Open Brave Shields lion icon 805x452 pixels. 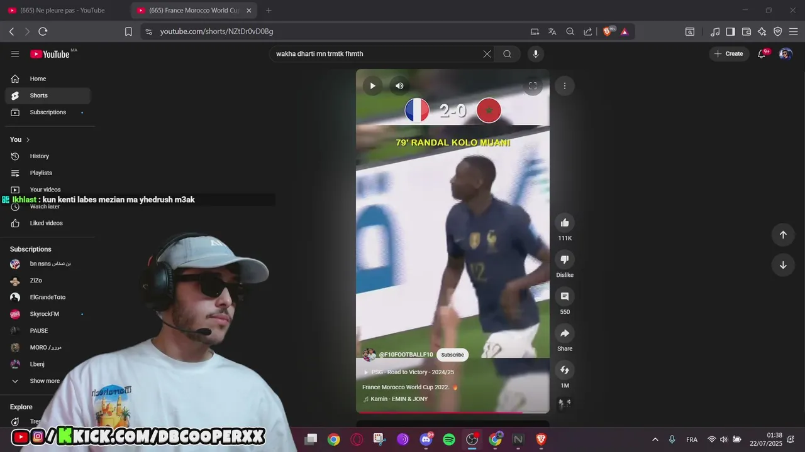click(x=608, y=31)
